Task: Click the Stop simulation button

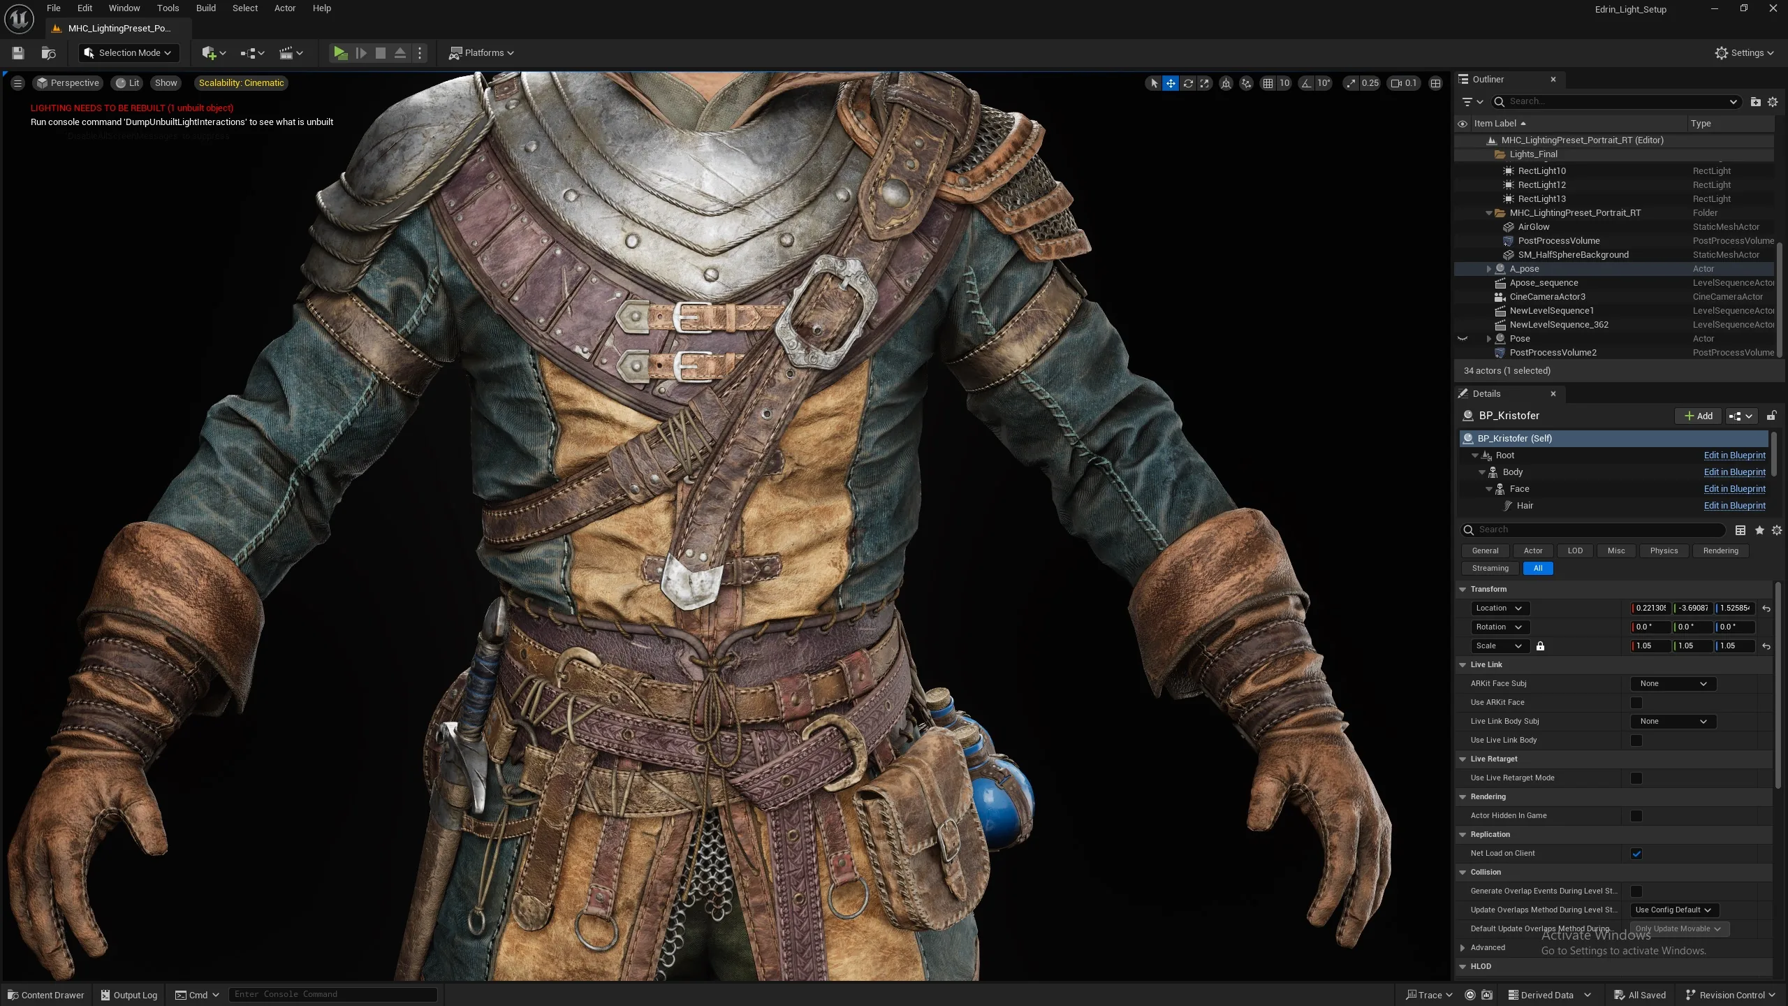Action: pos(381,53)
